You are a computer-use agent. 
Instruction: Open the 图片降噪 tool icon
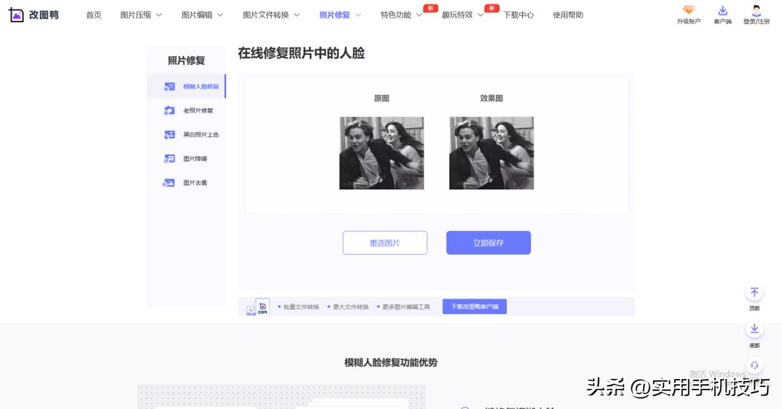[169, 158]
